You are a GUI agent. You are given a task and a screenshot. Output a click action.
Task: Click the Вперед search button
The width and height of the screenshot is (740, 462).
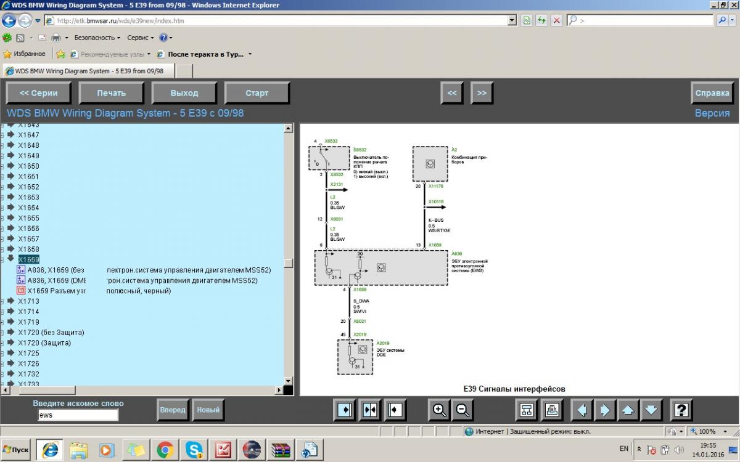coord(172,410)
